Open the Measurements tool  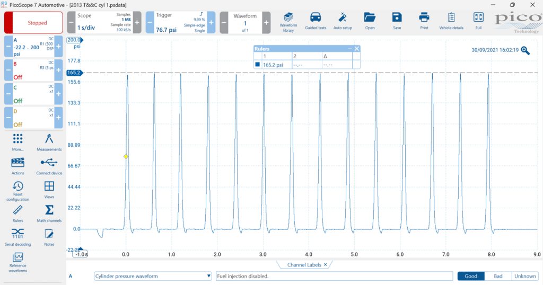[49, 142]
